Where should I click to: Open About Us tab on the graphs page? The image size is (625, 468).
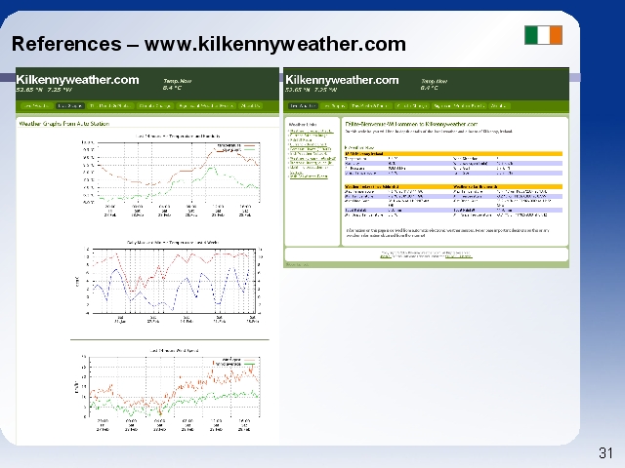tap(250, 106)
